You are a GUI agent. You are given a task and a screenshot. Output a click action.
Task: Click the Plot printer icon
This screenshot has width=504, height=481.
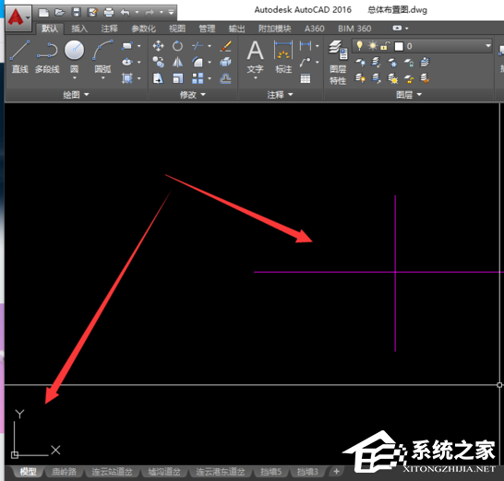[109, 13]
